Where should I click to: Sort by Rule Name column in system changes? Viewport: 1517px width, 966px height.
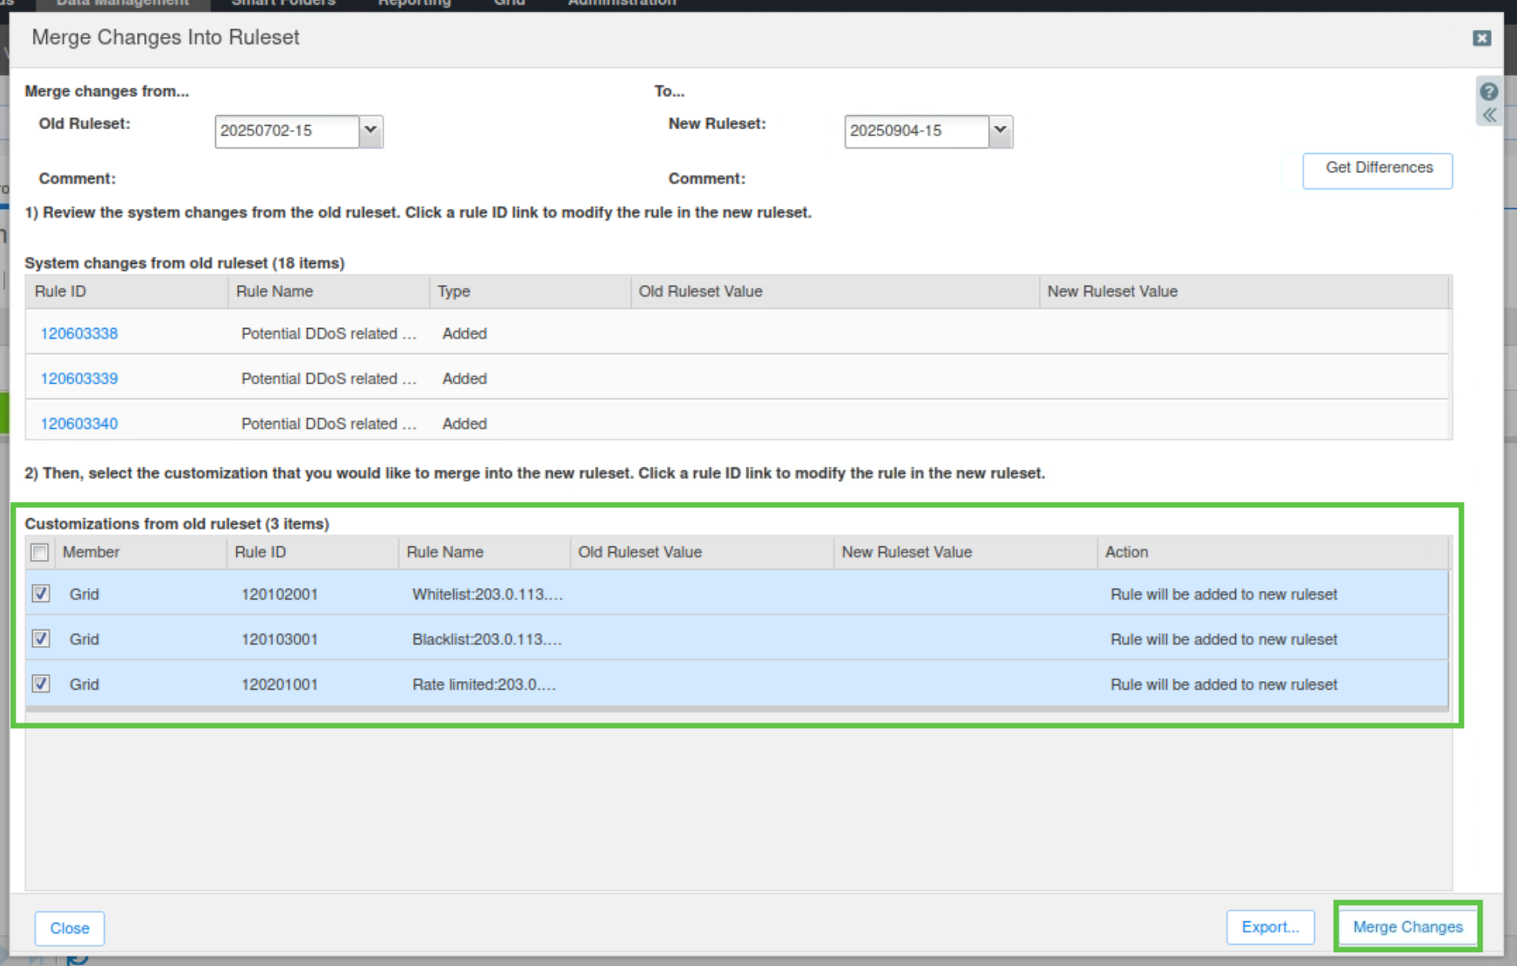(x=275, y=291)
